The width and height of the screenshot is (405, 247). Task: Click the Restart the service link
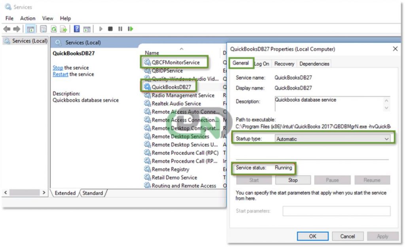pos(61,74)
